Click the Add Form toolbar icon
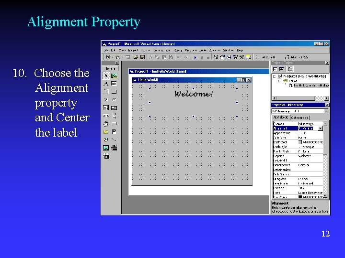The image size is (345, 258). pos(118,57)
